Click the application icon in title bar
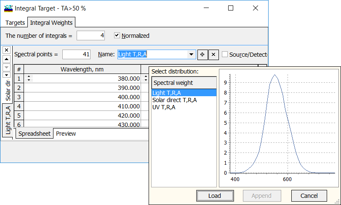Screen dimensions: 341x205 [8, 8]
